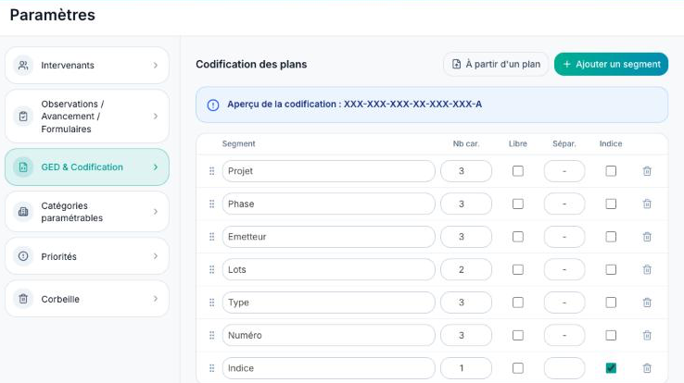Edit the empty separator field of Indice row
This screenshot has width=684, height=383.
click(564, 368)
